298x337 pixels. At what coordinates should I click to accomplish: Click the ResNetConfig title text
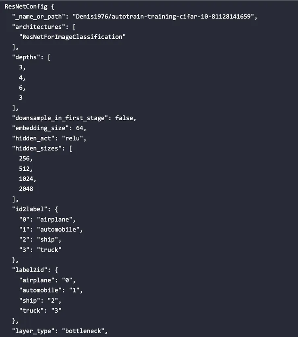[x=26, y=7]
